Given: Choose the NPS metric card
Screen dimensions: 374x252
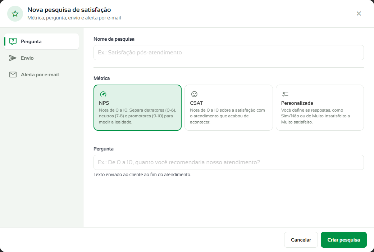Looking at the screenshot, I should (x=137, y=108).
